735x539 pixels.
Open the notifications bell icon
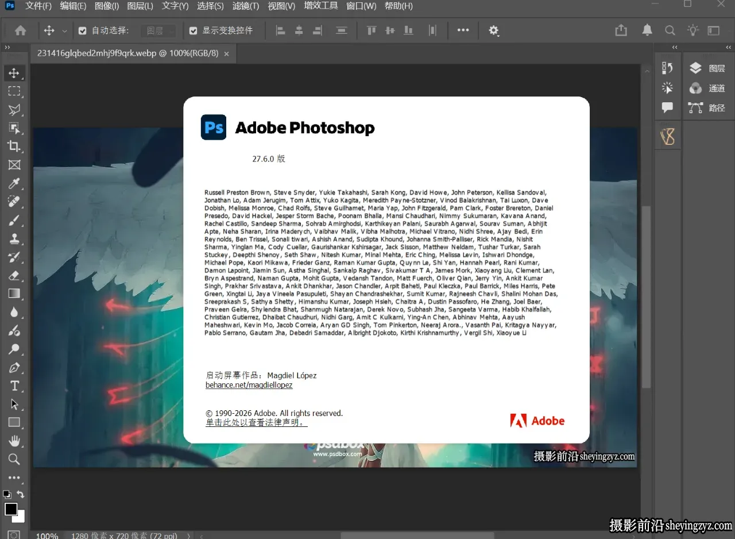(x=647, y=30)
